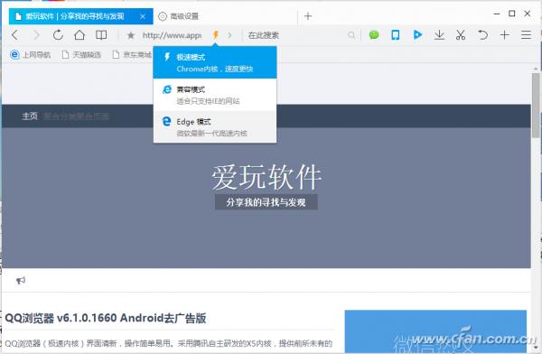
Task: Click the 爱玩软件 site title
Action: tap(266, 177)
